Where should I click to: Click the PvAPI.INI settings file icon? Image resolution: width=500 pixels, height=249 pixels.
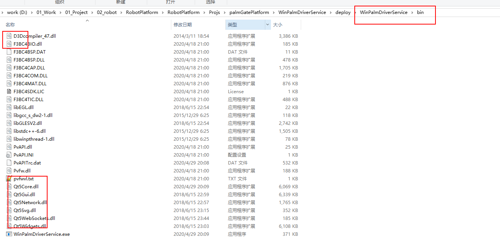point(9,155)
